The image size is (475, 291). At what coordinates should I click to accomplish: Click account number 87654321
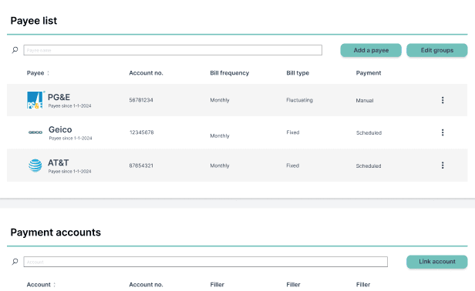coord(141,166)
